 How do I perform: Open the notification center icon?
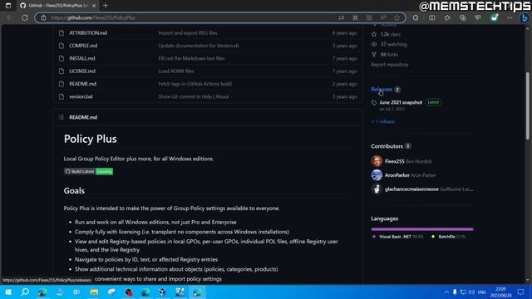[521, 292]
